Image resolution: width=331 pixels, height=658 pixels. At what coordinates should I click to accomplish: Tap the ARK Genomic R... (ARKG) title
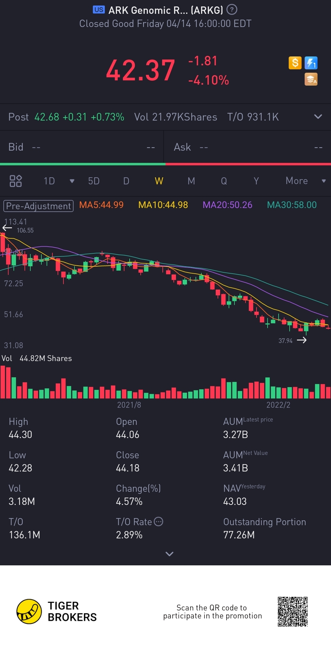coord(166,10)
